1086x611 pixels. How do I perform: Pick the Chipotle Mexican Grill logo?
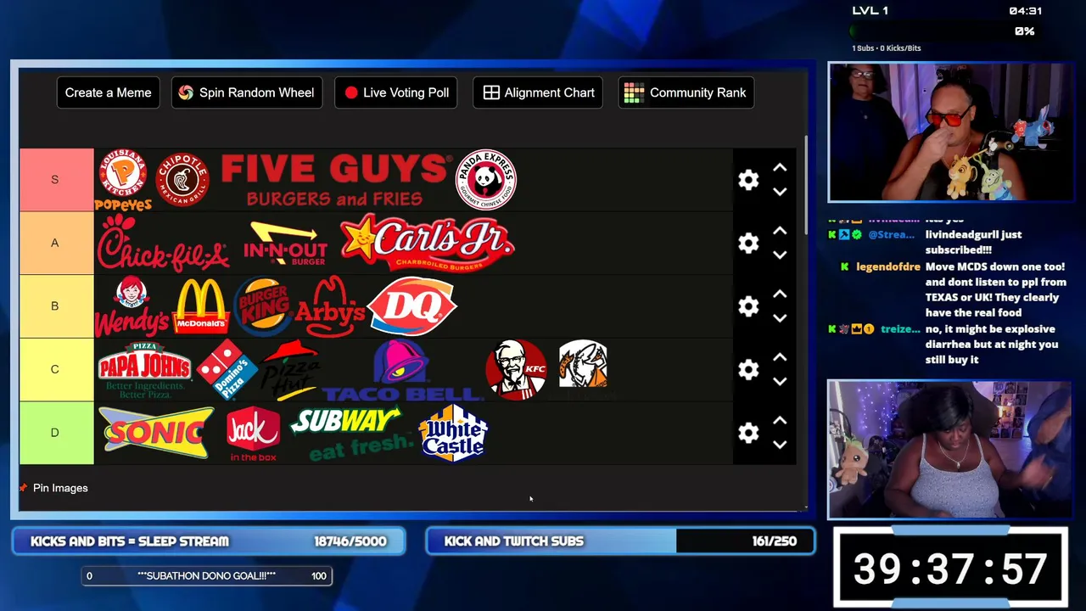tap(182, 180)
